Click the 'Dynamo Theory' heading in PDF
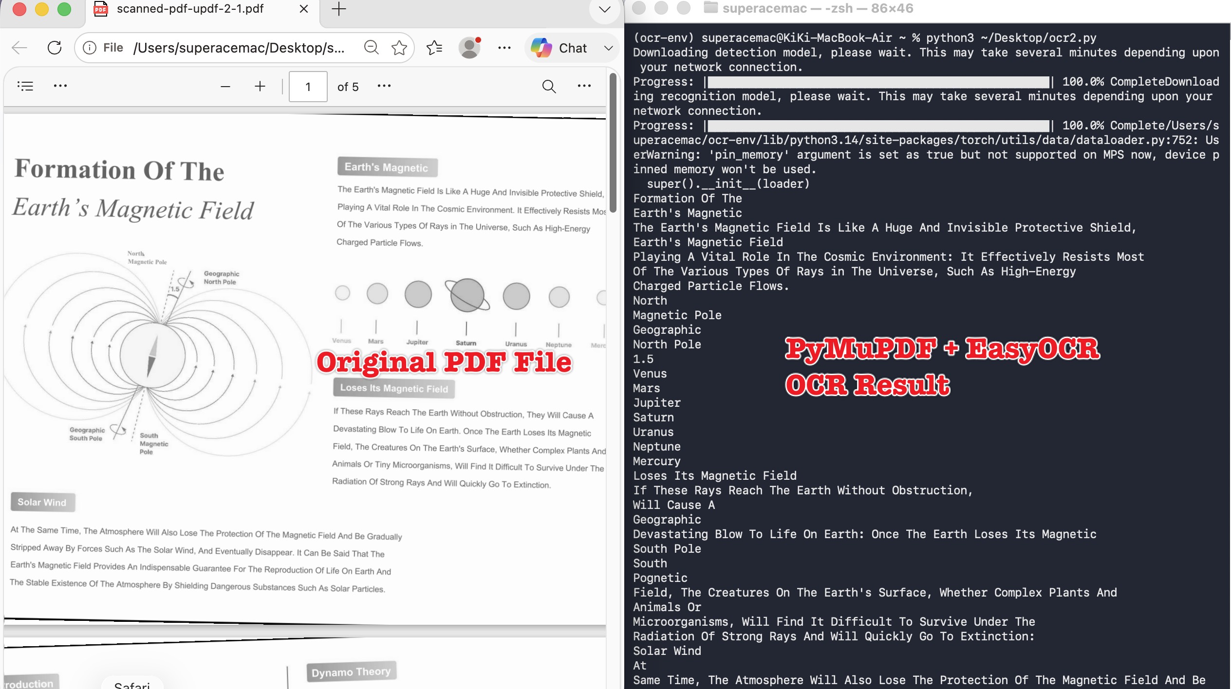Image resolution: width=1231 pixels, height=689 pixels. [x=351, y=672]
